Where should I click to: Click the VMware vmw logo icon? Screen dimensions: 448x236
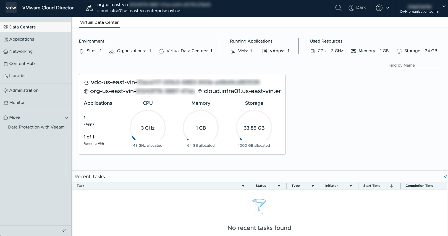coord(11,8)
